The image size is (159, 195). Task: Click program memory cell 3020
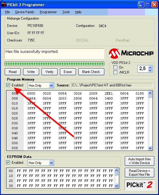(x=47, y=93)
